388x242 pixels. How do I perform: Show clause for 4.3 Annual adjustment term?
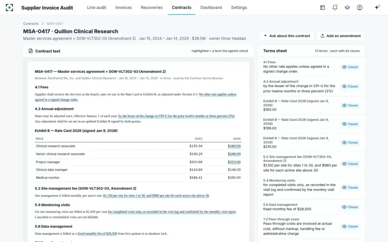pyautogui.click(x=350, y=86)
